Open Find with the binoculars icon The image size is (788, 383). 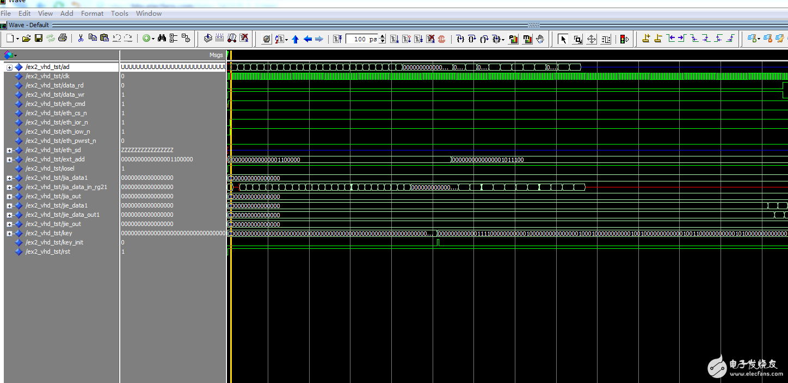(162, 38)
